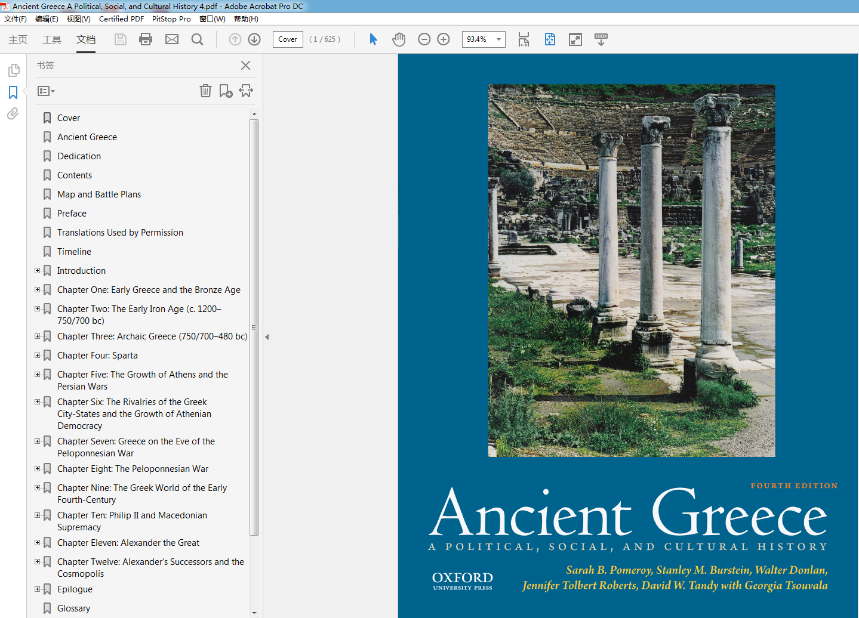This screenshot has width=859, height=618.
Task: Open the 帮助(H) menu
Action: tap(246, 19)
